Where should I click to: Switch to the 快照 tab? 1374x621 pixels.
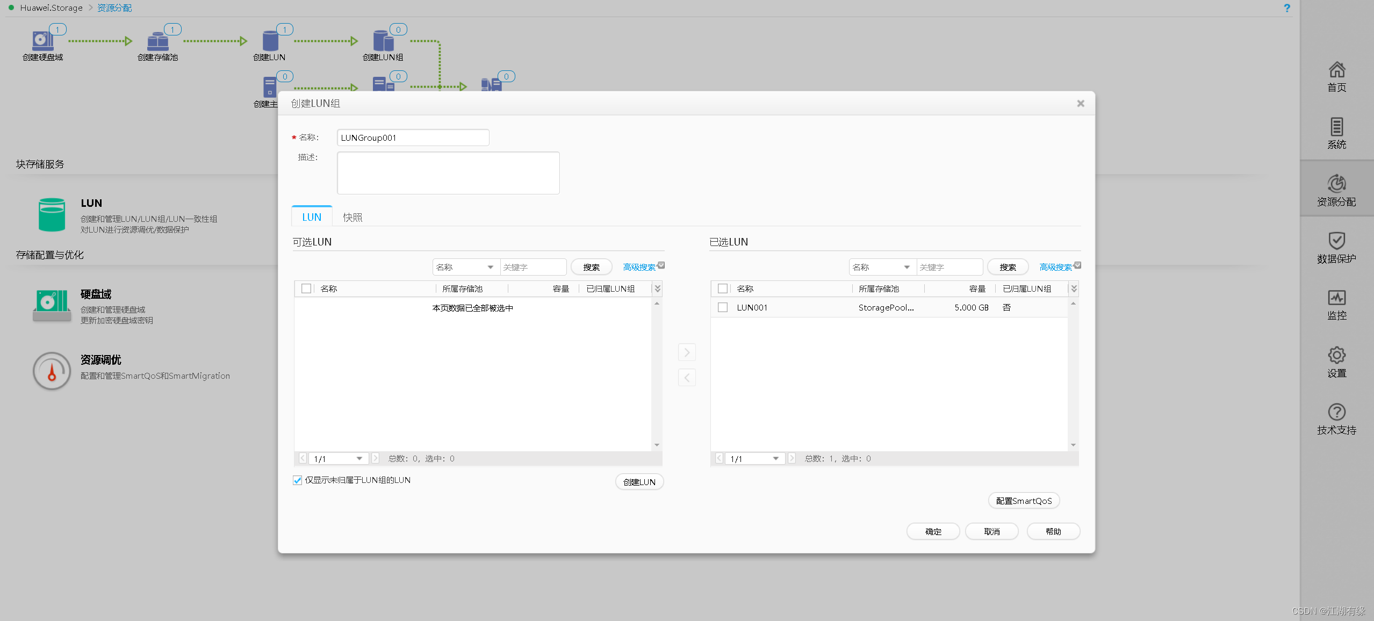(x=353, y=217)
